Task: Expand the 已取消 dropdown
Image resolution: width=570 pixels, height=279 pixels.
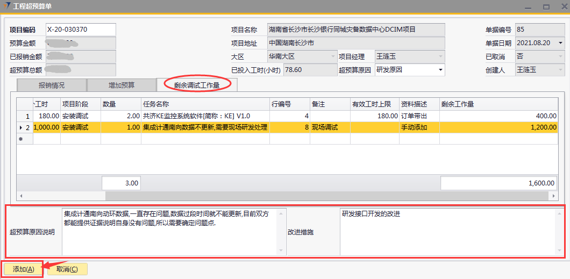Action: [560, 56]
